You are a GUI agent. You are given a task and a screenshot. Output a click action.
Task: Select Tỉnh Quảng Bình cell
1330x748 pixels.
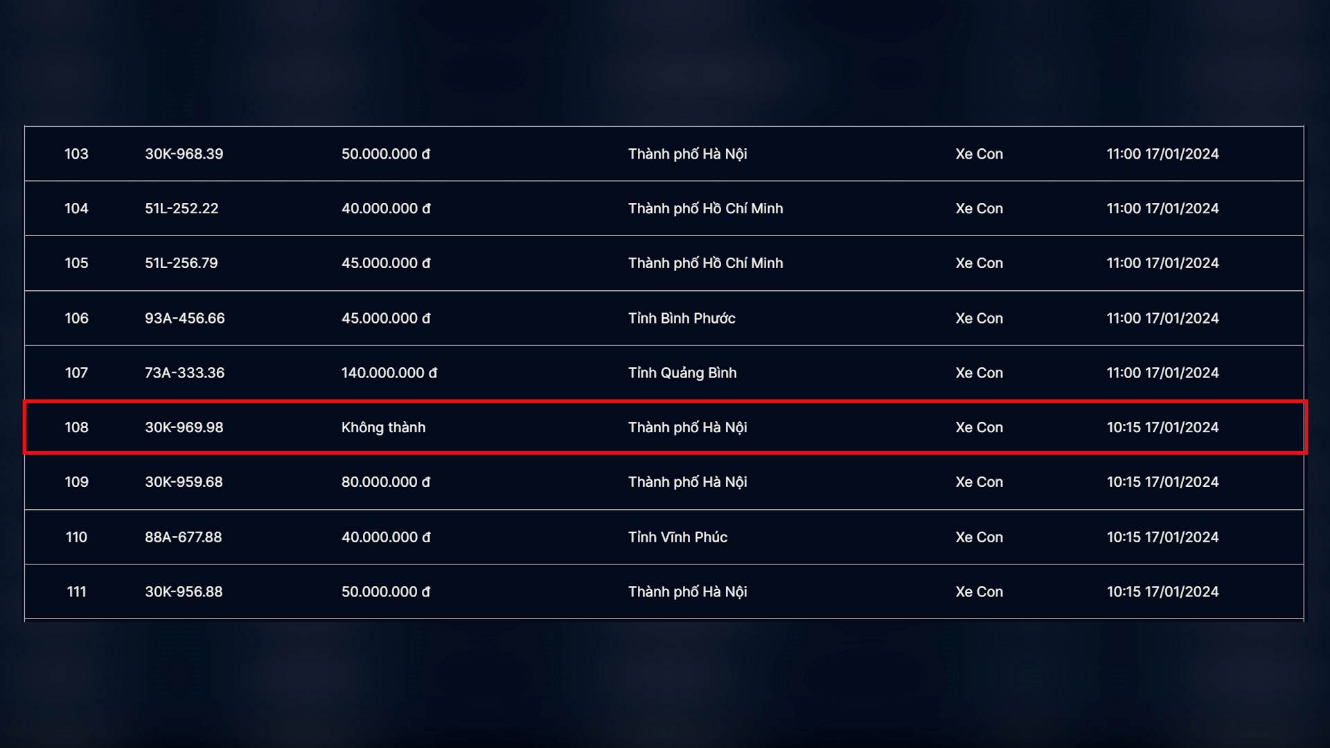(682, 373)
